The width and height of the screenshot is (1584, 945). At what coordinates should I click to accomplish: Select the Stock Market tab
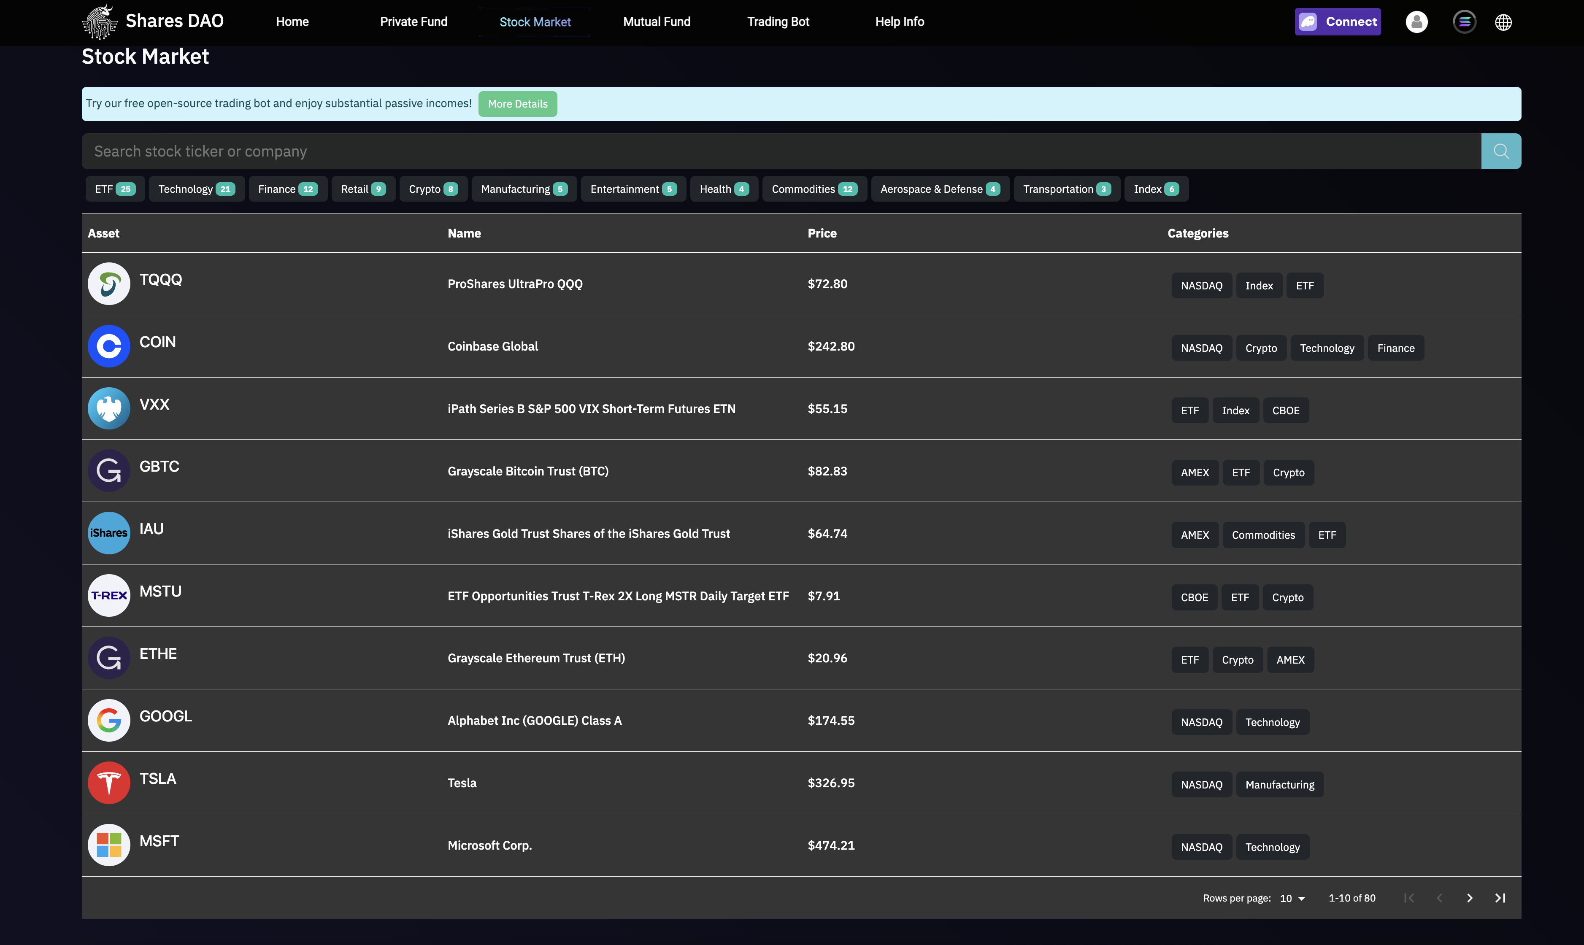[535, 22]
